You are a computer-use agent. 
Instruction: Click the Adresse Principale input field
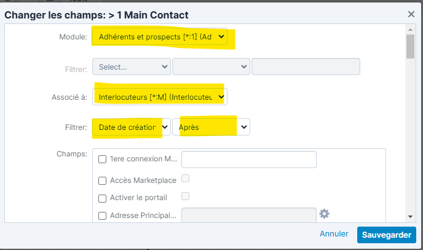[248, 216]
